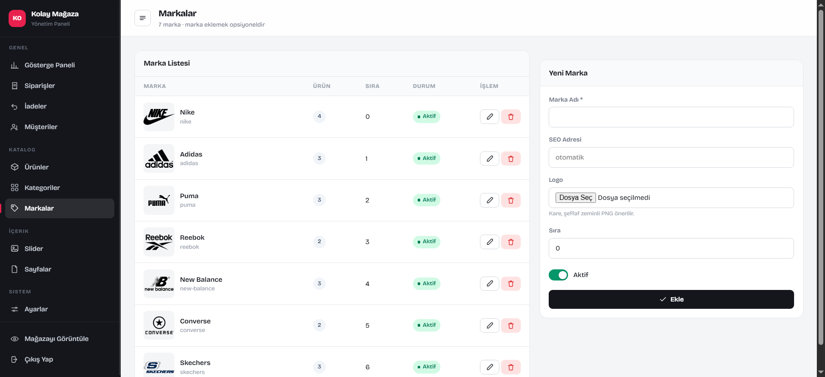This screenshot has width=825, height=377.
Task: Click the slug text "new-balance"
Action: [x=197, y=289]
